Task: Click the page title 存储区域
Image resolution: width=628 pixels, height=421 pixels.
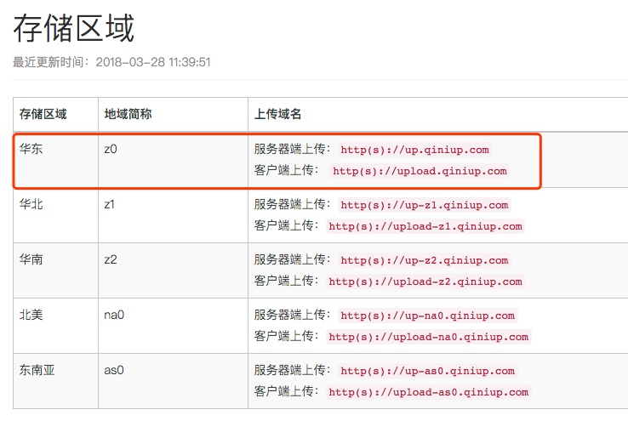Action: [x=74, y=28]
